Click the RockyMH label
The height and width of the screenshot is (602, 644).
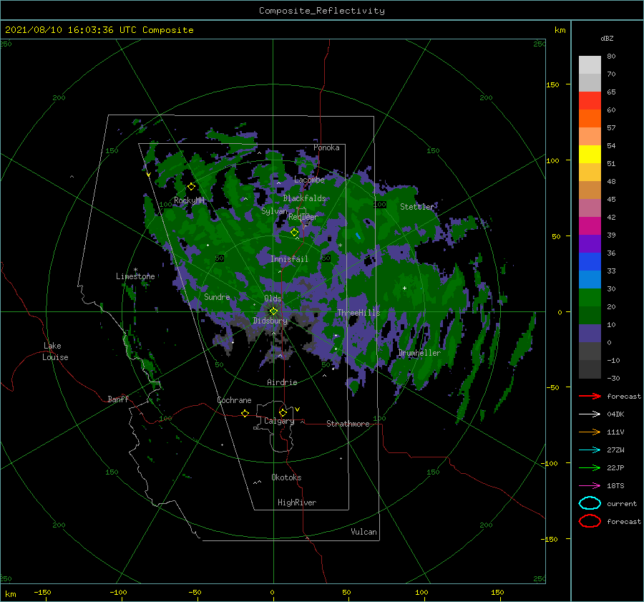click(189, 200)
